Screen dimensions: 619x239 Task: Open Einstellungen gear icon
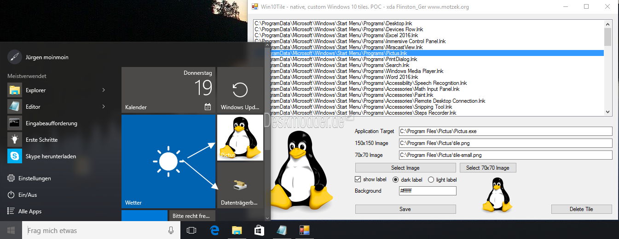[11, 178]
